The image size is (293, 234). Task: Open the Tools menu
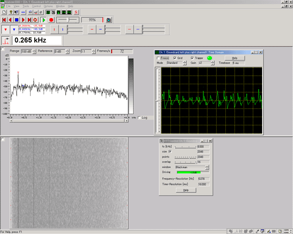[26, 6]
